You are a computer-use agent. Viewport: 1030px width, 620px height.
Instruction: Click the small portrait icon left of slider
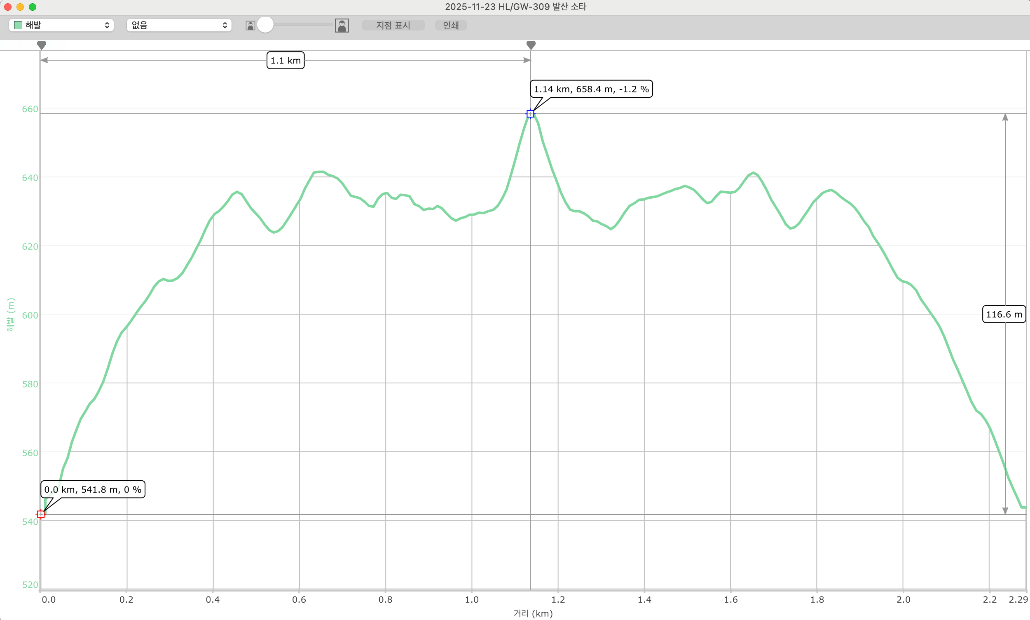(250, 26)
